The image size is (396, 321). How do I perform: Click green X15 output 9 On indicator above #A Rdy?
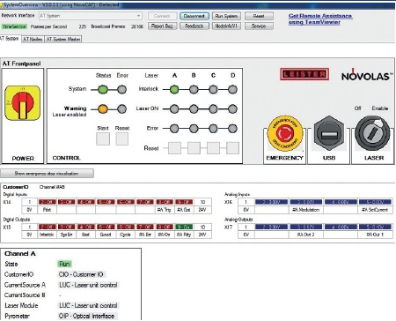tap(184, 227)
